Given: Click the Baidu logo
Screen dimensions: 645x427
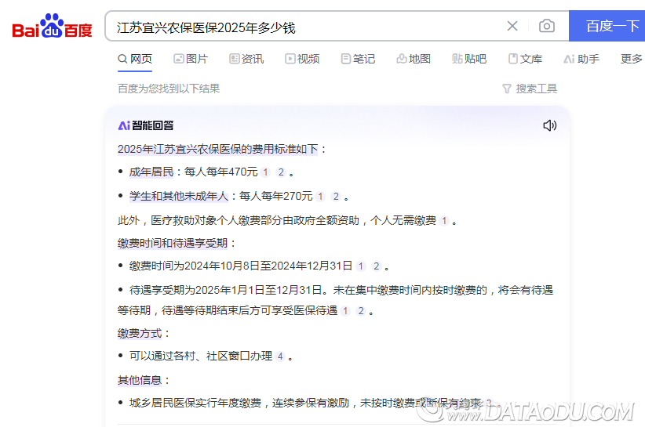Looking at the screenshot, I should (x=53, y=26).
